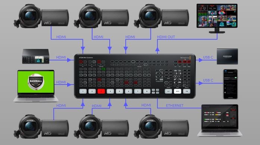The height and width of the screenshot is (145, 260).
Task: Select input button 7 on the switcher
Action: (138, 91)
